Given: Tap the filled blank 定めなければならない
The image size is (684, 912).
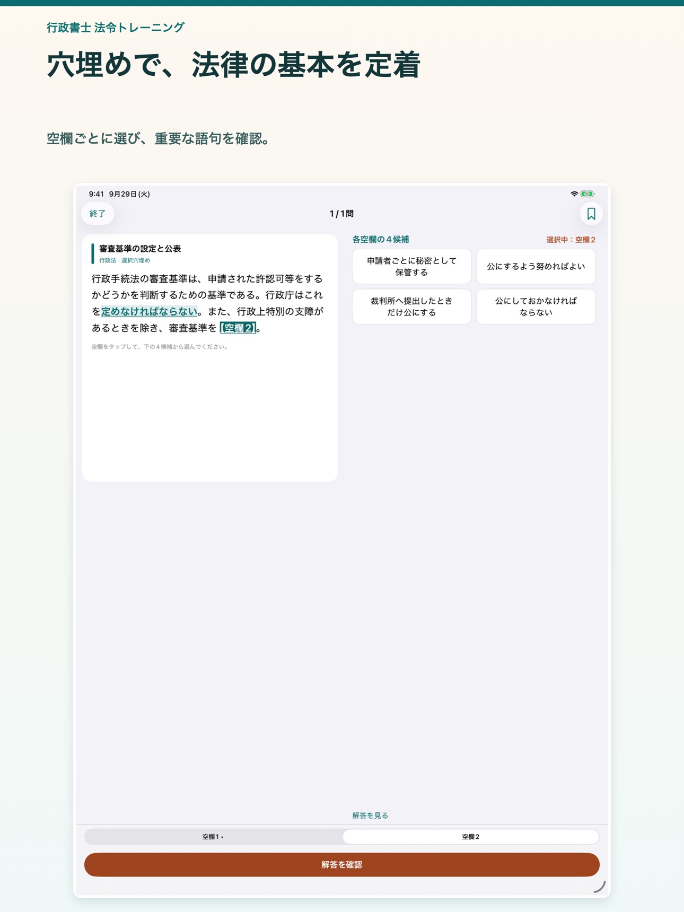Looking at the screenshot, I should 149,311.
